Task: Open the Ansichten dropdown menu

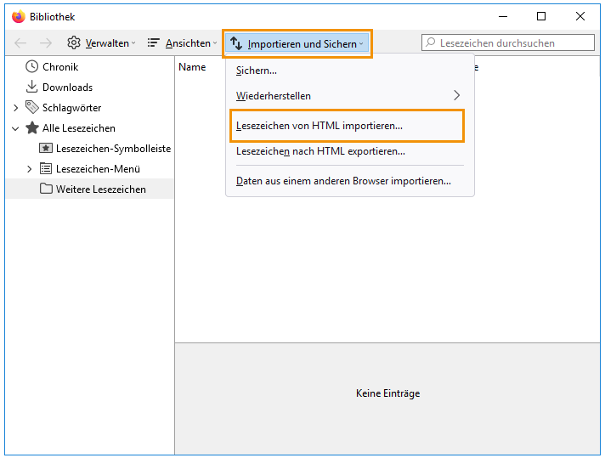Action: (182, 42)
